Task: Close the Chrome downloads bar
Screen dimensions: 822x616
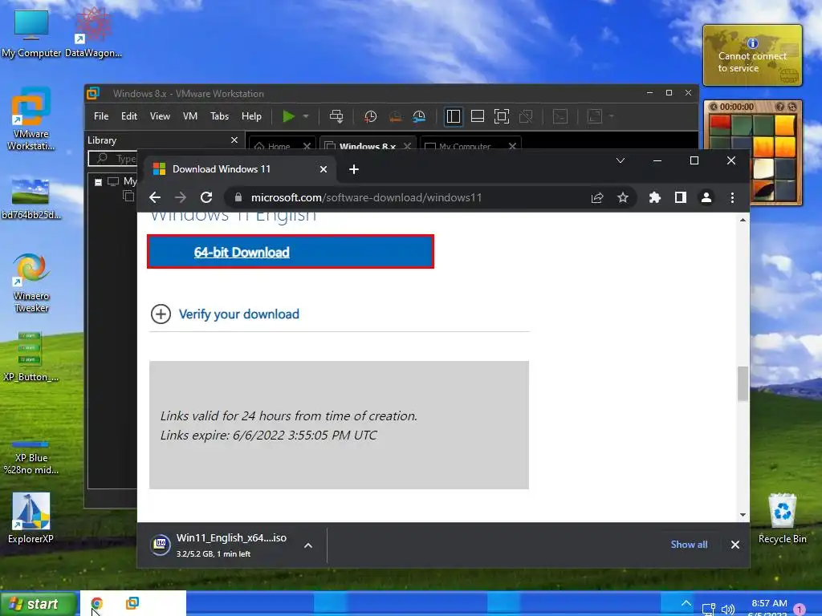Action: [735, 545]
